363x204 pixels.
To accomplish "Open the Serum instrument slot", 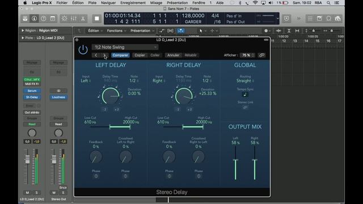I will [32, 91].
